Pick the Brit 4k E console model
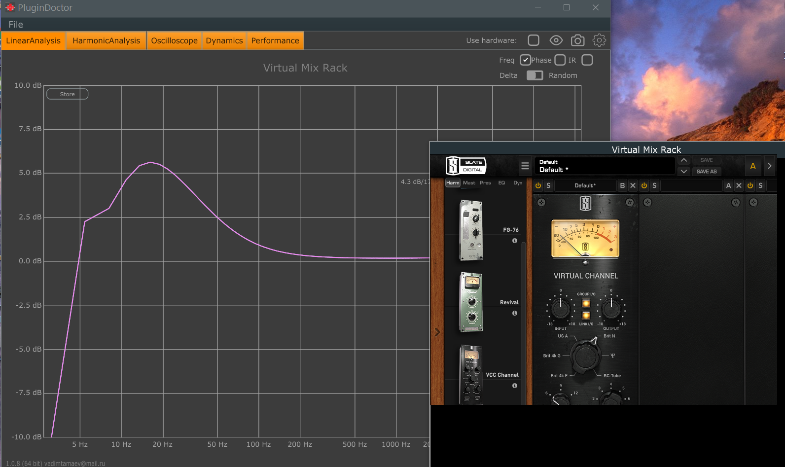 (559, 376)
